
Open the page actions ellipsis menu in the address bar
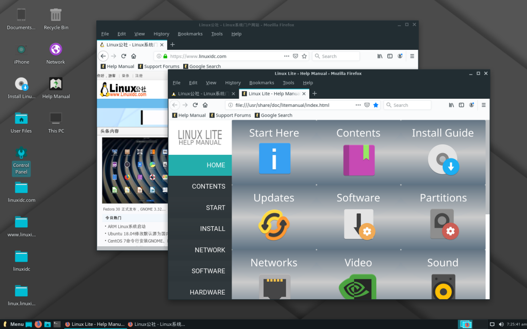click(x=358, y=105)
